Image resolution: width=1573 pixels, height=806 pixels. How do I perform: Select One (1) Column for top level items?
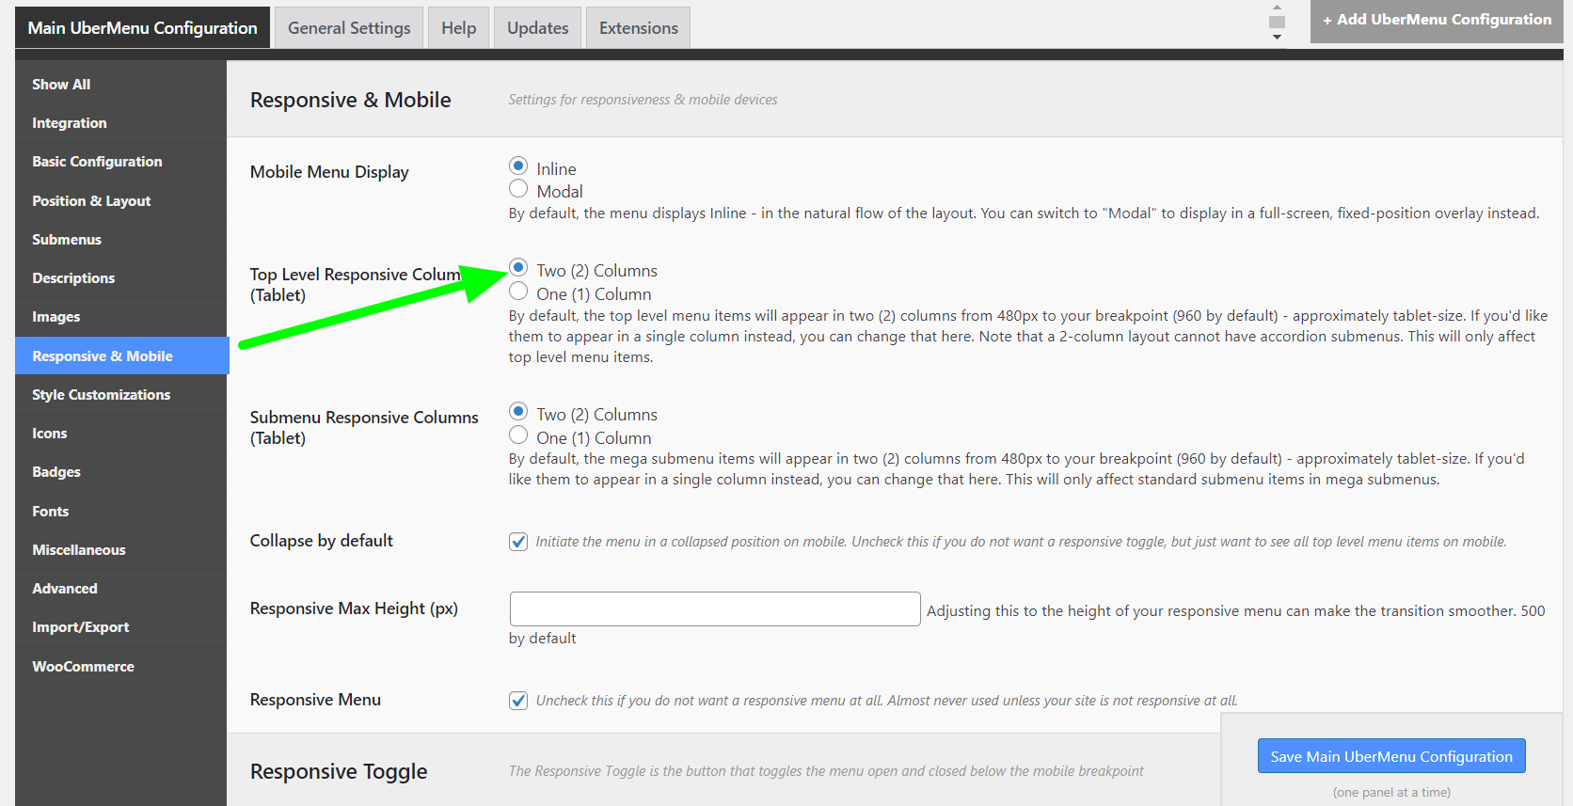(x=518, y=292)
